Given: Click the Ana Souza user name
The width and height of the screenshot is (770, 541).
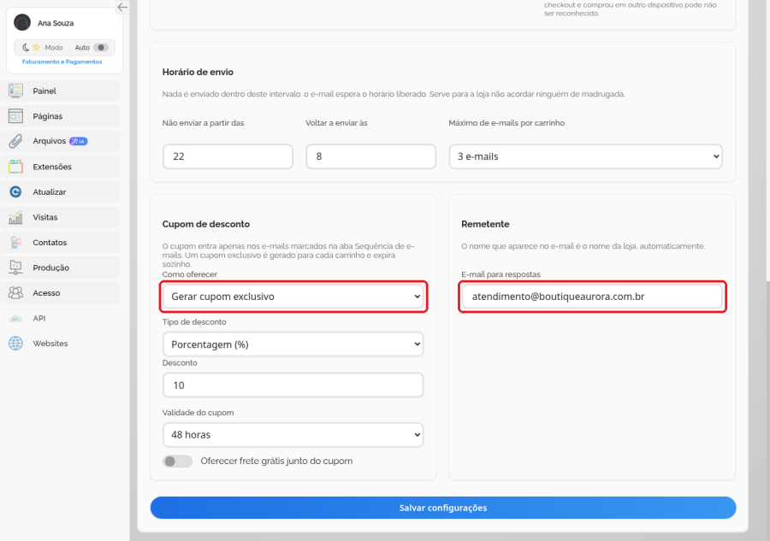Looking at the screenshot, I should click(x=56, y=23).
